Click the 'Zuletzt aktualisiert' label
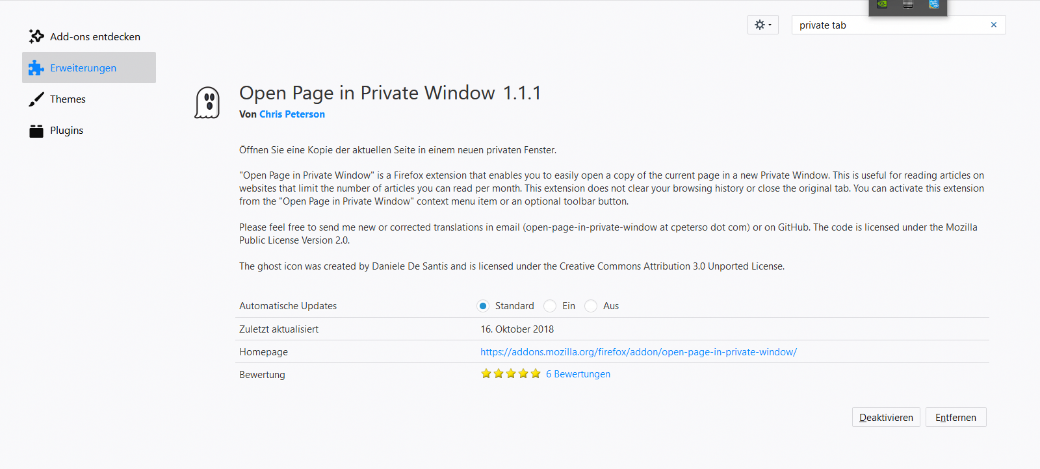Viewport: 1040px width, 469px height. [279, 329]
